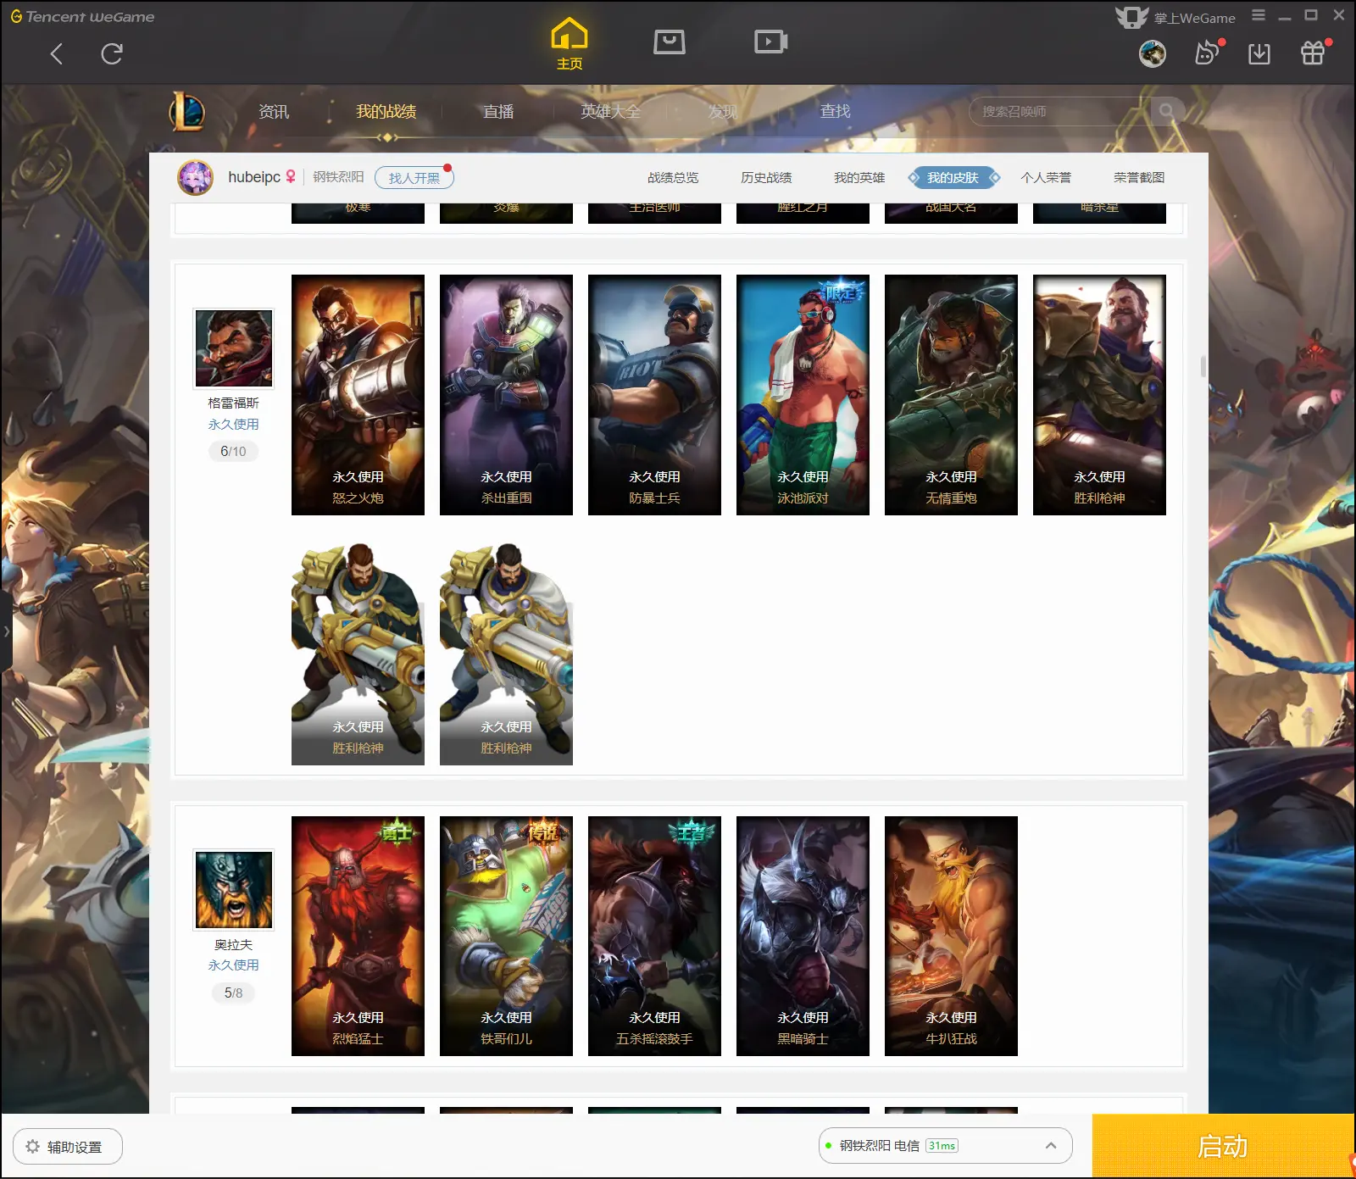Open the 辅助设置 button
This screenshot has width=1356, height=1179.
coord(68,1146)
